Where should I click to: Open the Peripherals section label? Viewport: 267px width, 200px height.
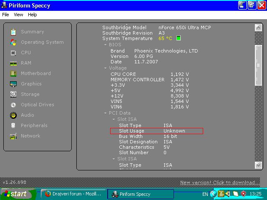pos(34,125)
